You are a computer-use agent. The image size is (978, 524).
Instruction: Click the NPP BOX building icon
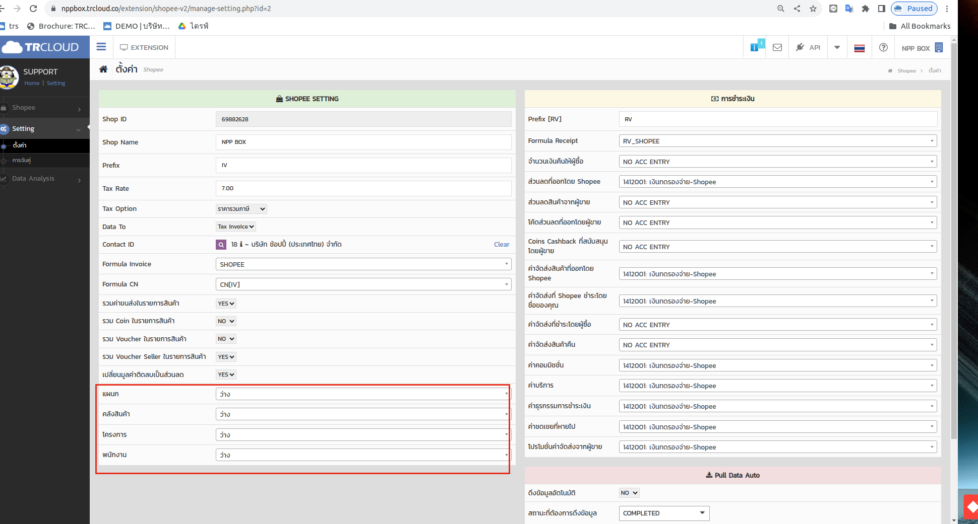(x=939, y=47)
